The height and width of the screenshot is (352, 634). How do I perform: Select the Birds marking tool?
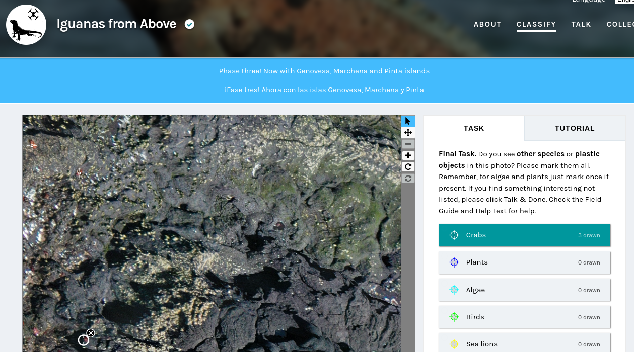coord(524,317)
